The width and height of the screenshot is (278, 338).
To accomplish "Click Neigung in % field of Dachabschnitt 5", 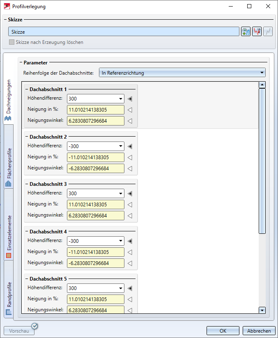I will (x=96, y=299).
